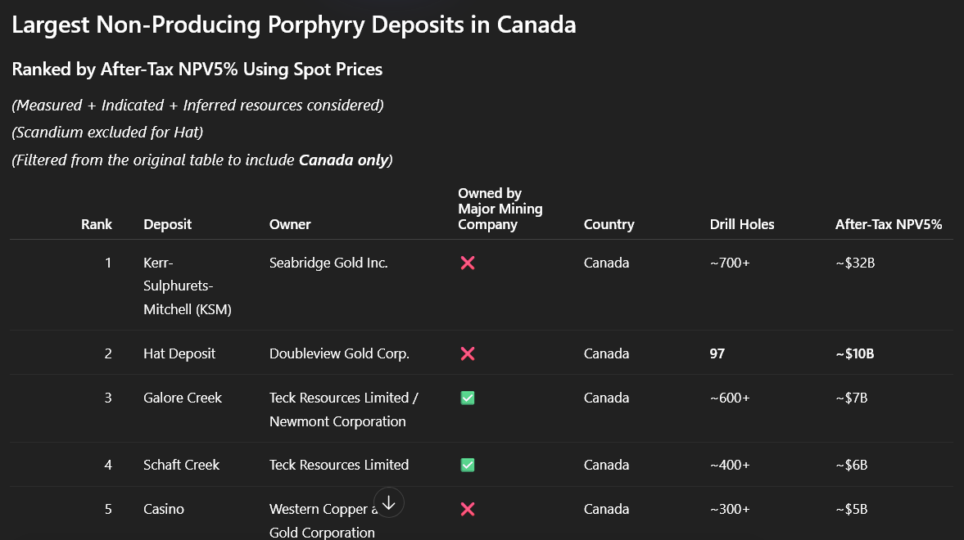Click the Drill Holes column header

point(741,224)
